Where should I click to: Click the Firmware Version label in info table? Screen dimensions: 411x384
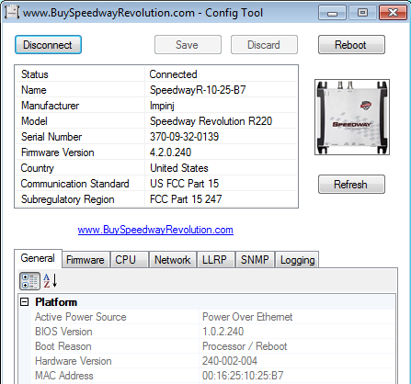[x=58, y=152]
